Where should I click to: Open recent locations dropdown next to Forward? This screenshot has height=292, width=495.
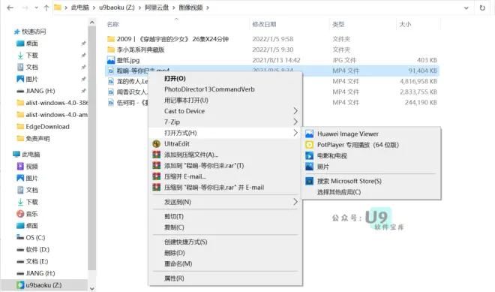[x=36, y=8]
